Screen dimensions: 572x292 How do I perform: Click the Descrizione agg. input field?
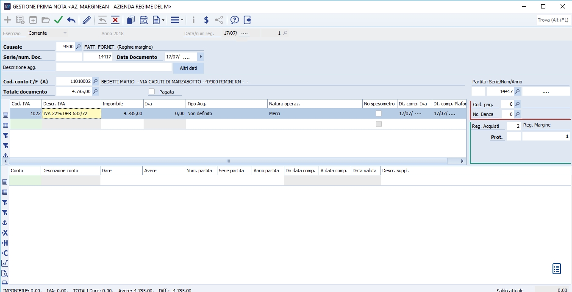114,67
